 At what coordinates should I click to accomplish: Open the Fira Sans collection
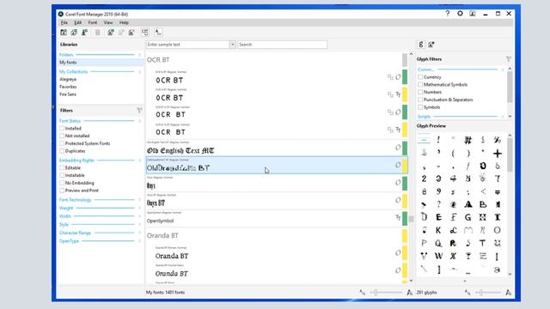[68, 94]
